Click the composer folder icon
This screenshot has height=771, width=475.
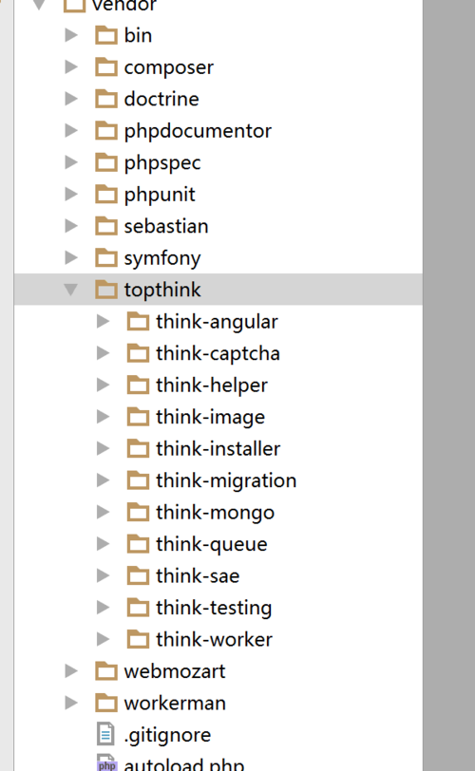point(106,67)
